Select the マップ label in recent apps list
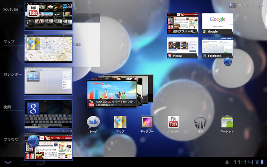Screen dimensions: 267x167 (9, 42)
